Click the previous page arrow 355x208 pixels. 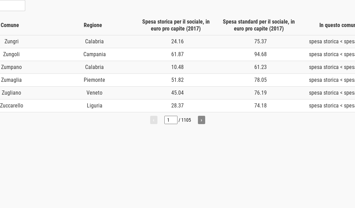pos(154,120)
